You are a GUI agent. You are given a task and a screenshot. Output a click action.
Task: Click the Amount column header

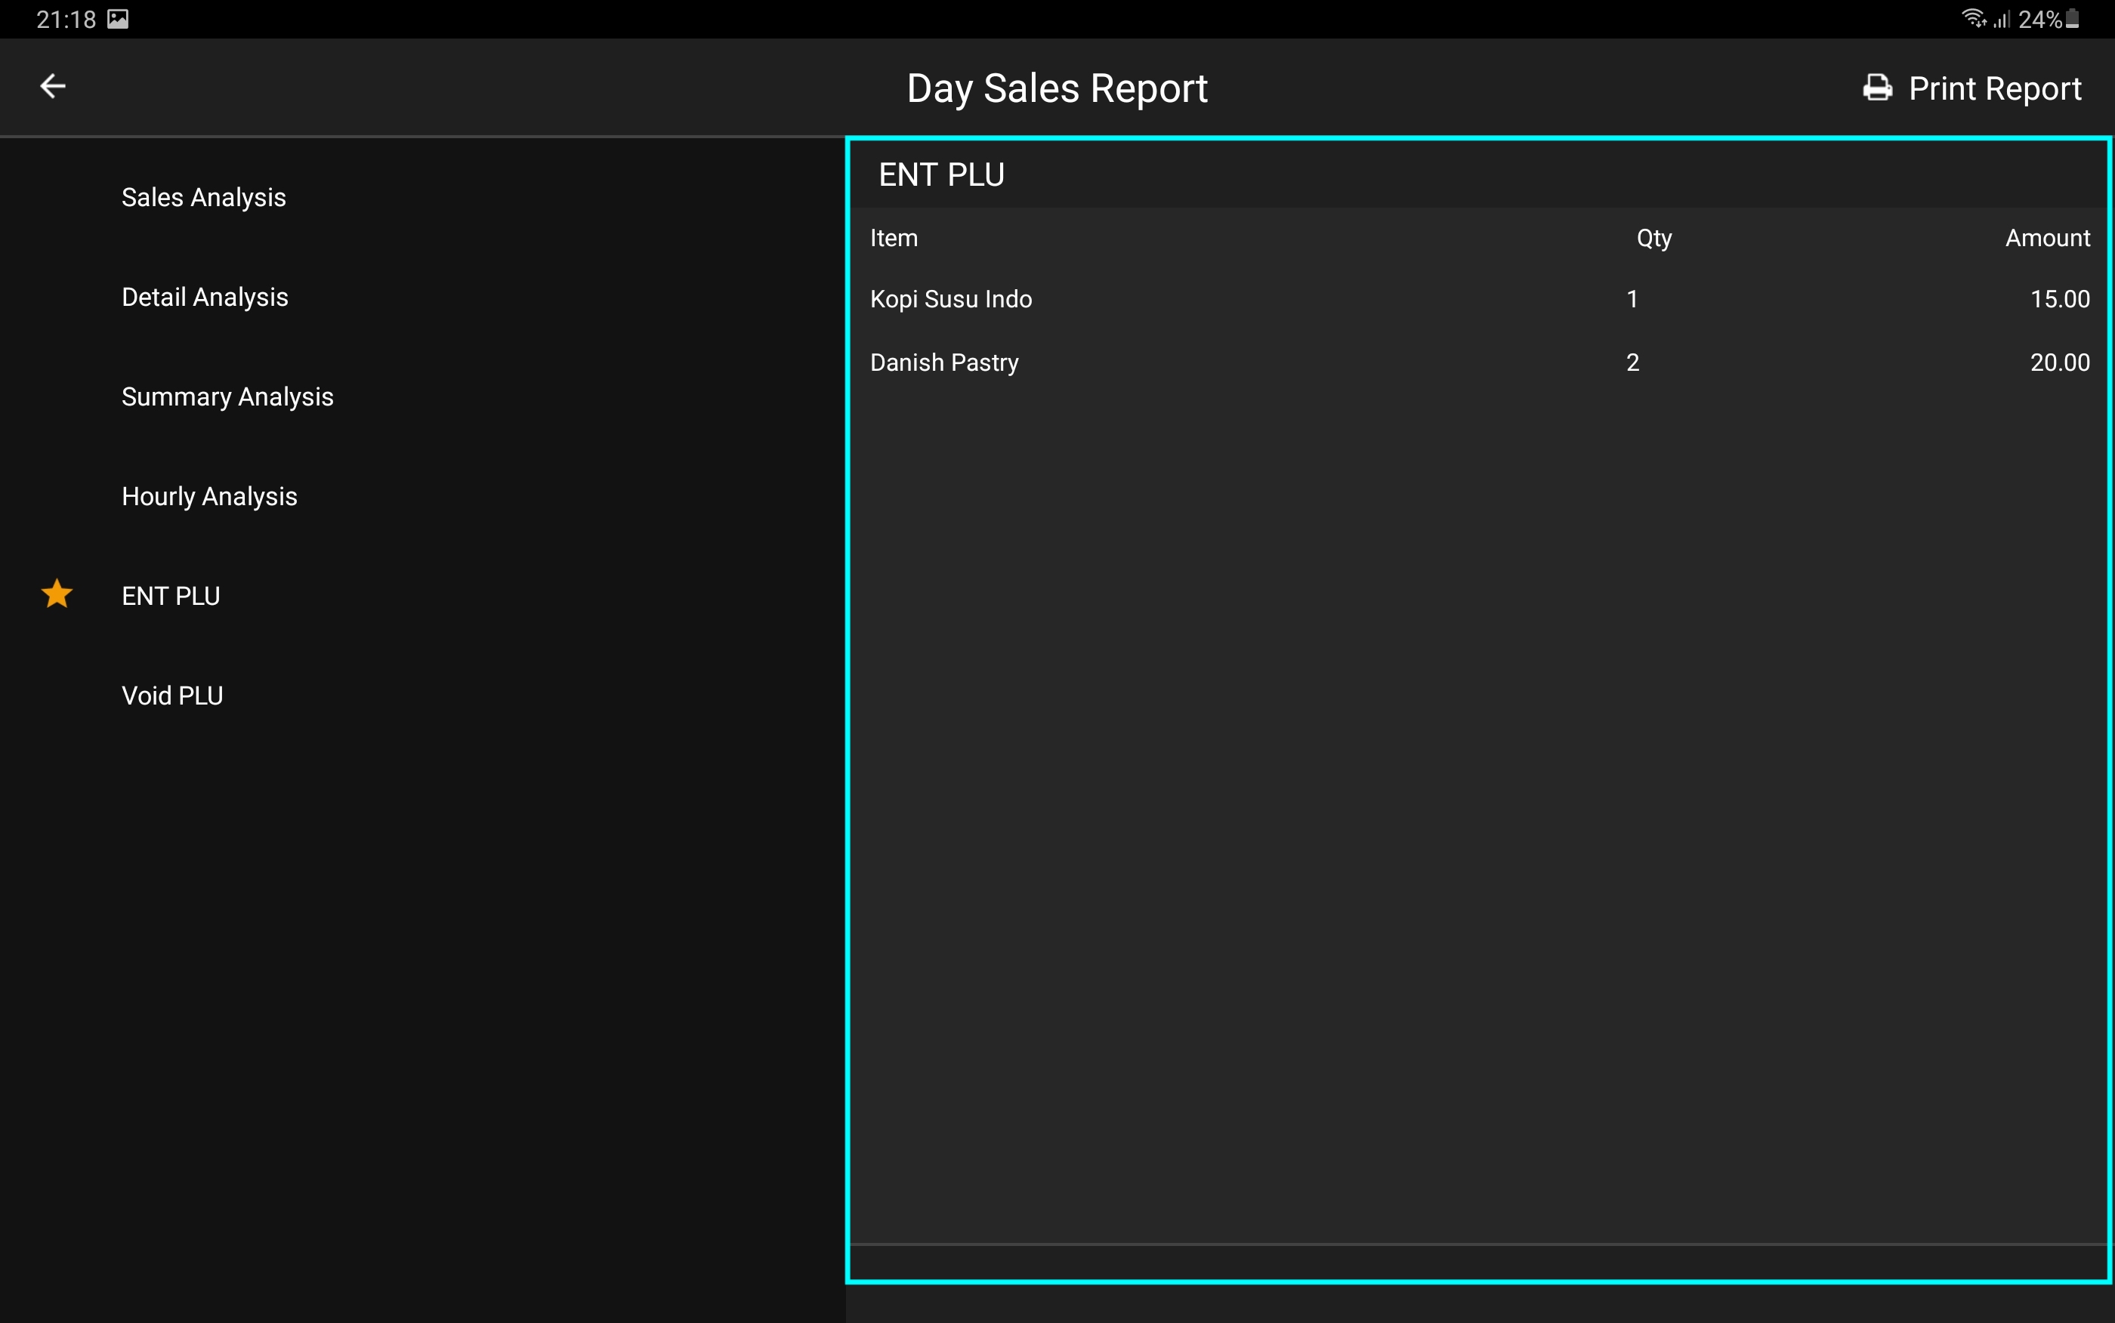pos(2047,238)
